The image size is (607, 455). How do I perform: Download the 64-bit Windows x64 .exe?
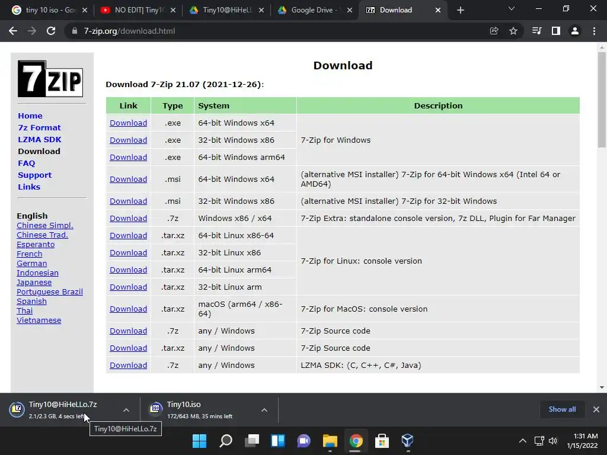(128, 123)
